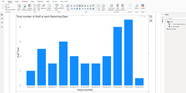Screen dimensions: 186x93
Task: Select the 30/06/2024 bar in chart
Action: click(x=128, y=52)
